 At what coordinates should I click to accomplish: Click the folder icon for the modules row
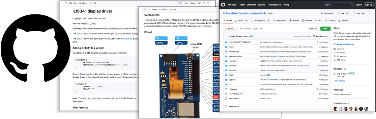tap(226, 70)
